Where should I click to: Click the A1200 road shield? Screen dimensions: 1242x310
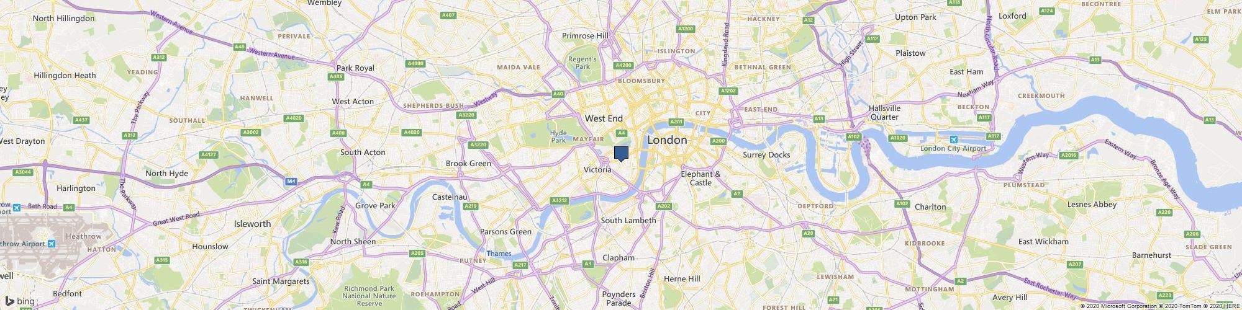(x=686, y=29)
